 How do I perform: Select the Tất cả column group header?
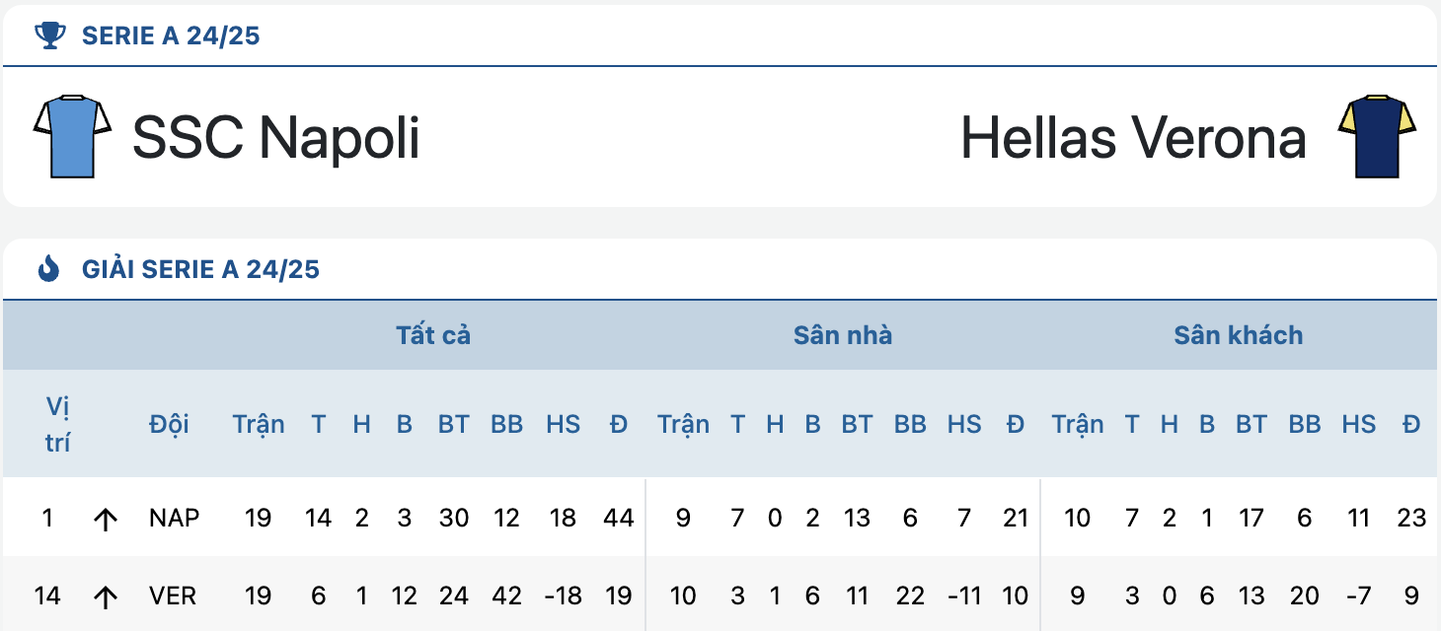coord(433,335)
